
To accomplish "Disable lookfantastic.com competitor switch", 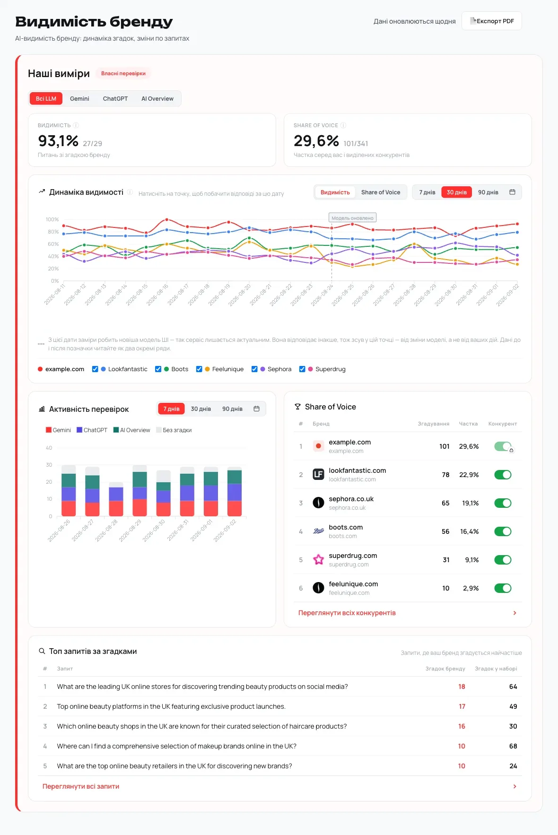I will pyautogui.click(x=503, y=475).
